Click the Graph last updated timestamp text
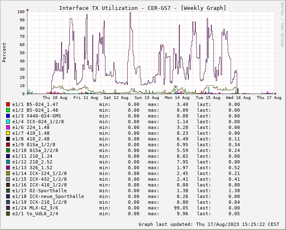Screen dimensions: 286x230 210,224
